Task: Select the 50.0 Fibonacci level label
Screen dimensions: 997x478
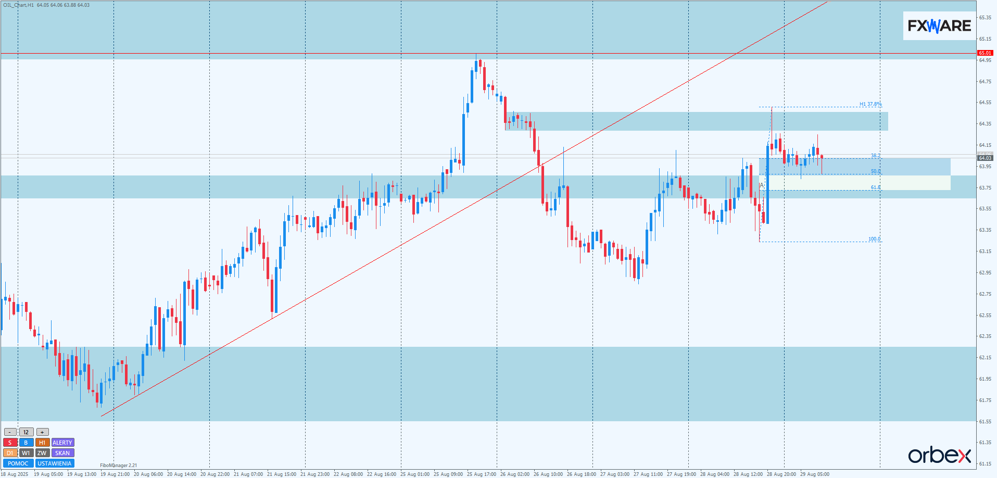Action: coord(876,171)
